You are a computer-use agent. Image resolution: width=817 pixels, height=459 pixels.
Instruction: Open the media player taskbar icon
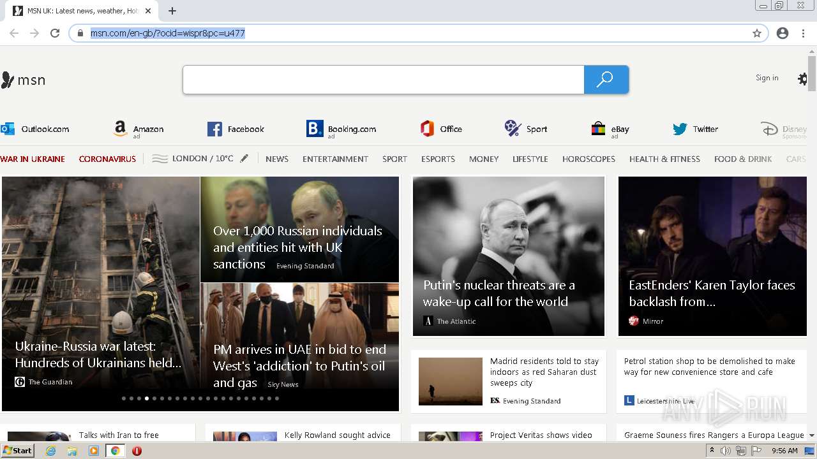(94, 451)
